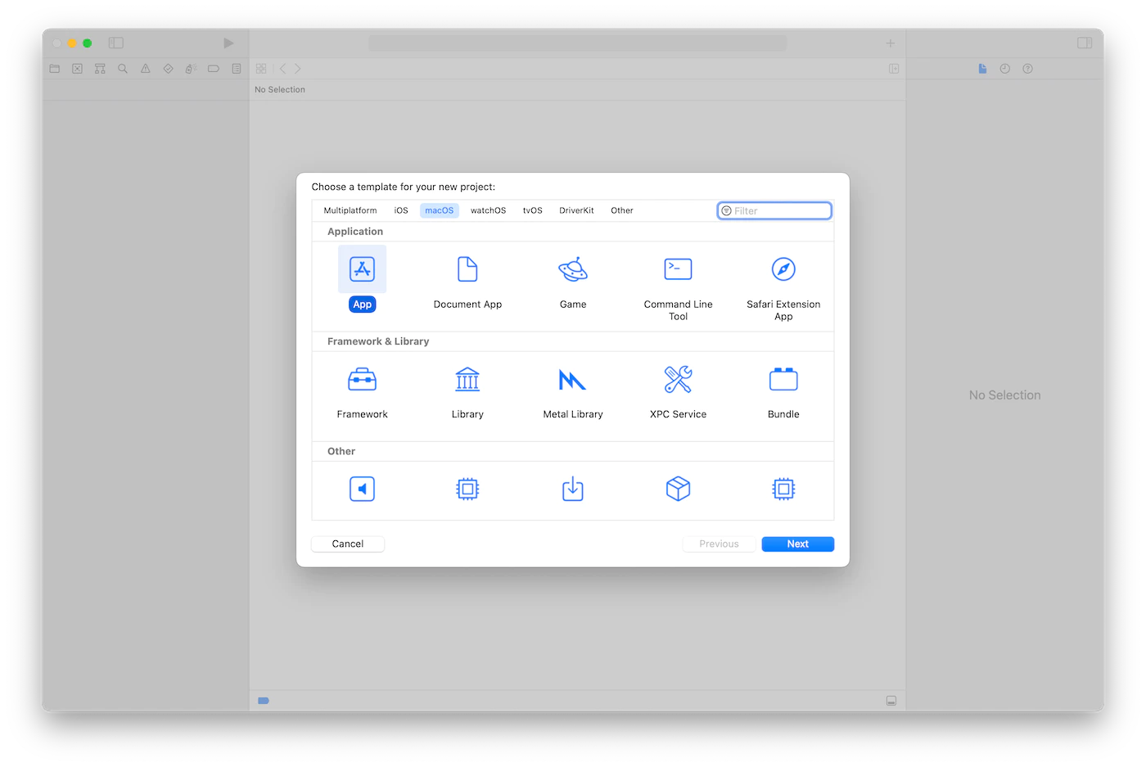
Task: Switch to the iOS tab
Action: click(401, 210)
